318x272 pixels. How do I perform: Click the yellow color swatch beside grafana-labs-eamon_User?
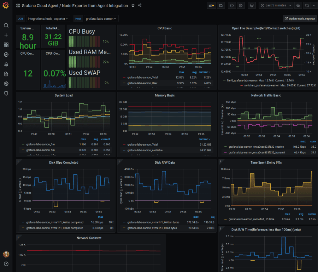pos(124,83)
